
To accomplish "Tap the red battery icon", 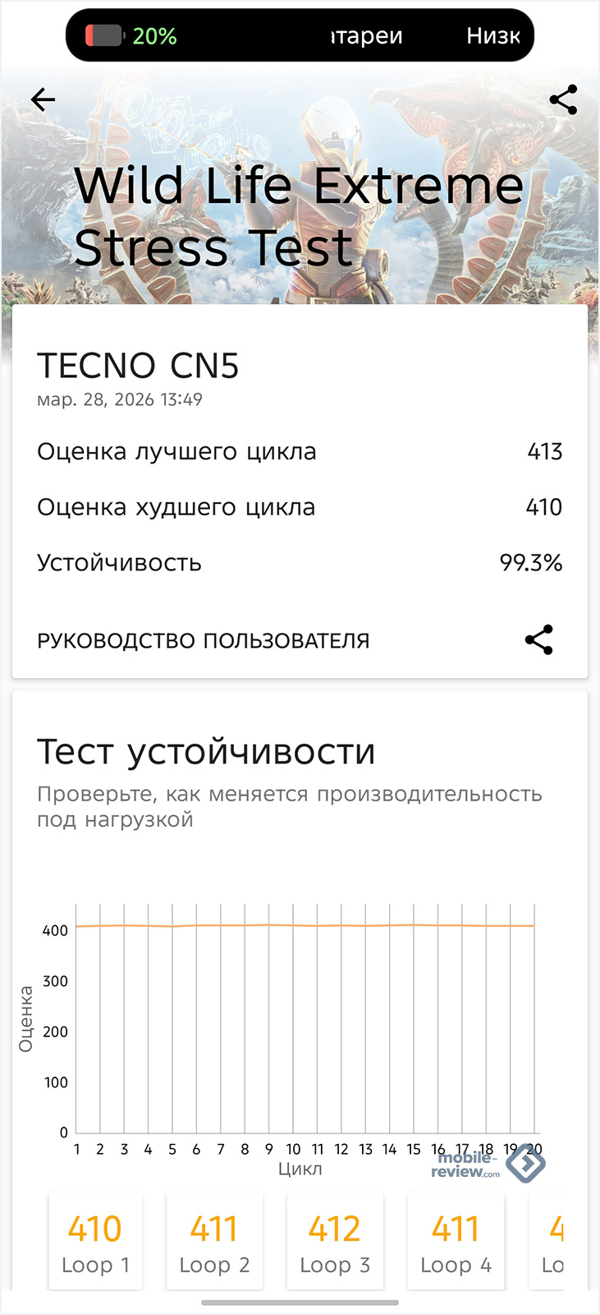I will point(103,36).
